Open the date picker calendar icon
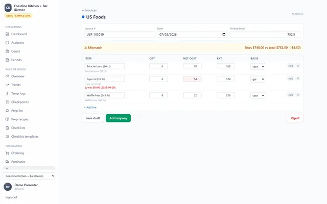 pyautogui.click(x=224, y=34)
